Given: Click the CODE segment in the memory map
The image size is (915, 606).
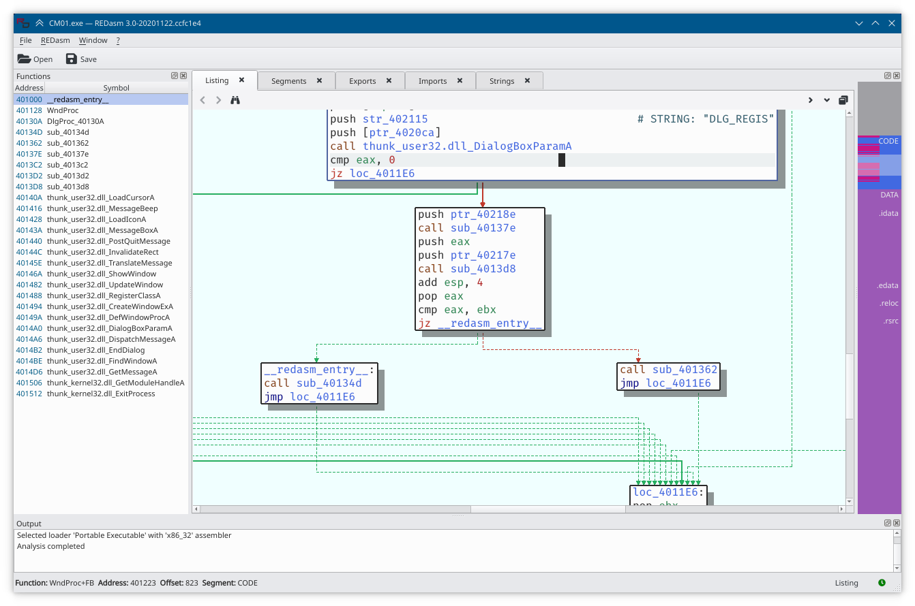Looking at the screenshot, I should coord(888,142).
